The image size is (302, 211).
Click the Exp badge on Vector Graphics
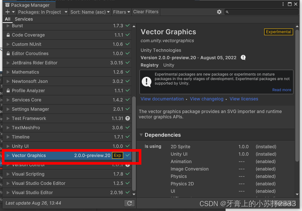click(118, 155)
